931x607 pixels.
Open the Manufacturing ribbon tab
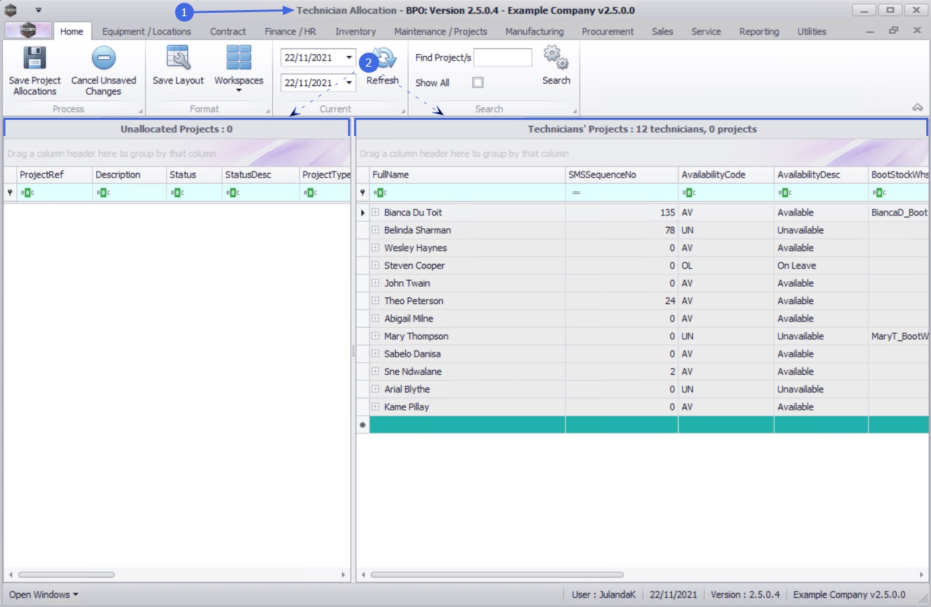(535, 32)
